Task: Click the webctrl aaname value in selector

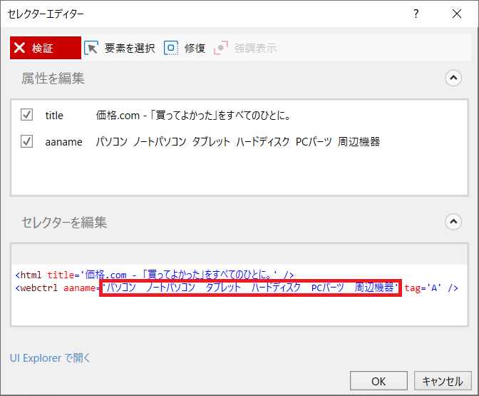Action: pos(250,288)
